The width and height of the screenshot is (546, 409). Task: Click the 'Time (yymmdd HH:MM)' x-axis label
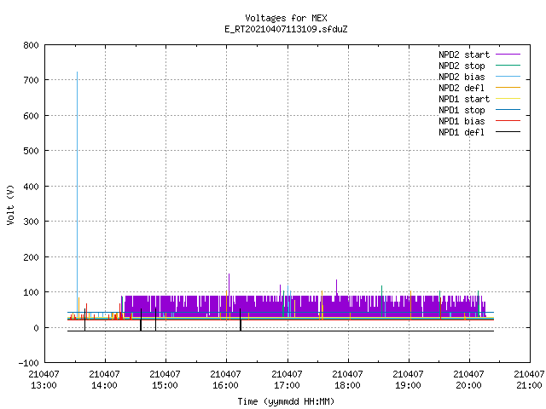[x=286, y=401]
